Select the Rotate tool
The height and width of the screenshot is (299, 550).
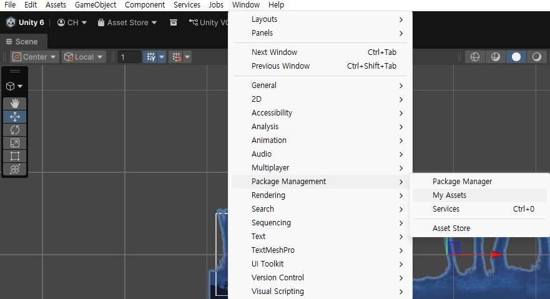coord(15,130)
